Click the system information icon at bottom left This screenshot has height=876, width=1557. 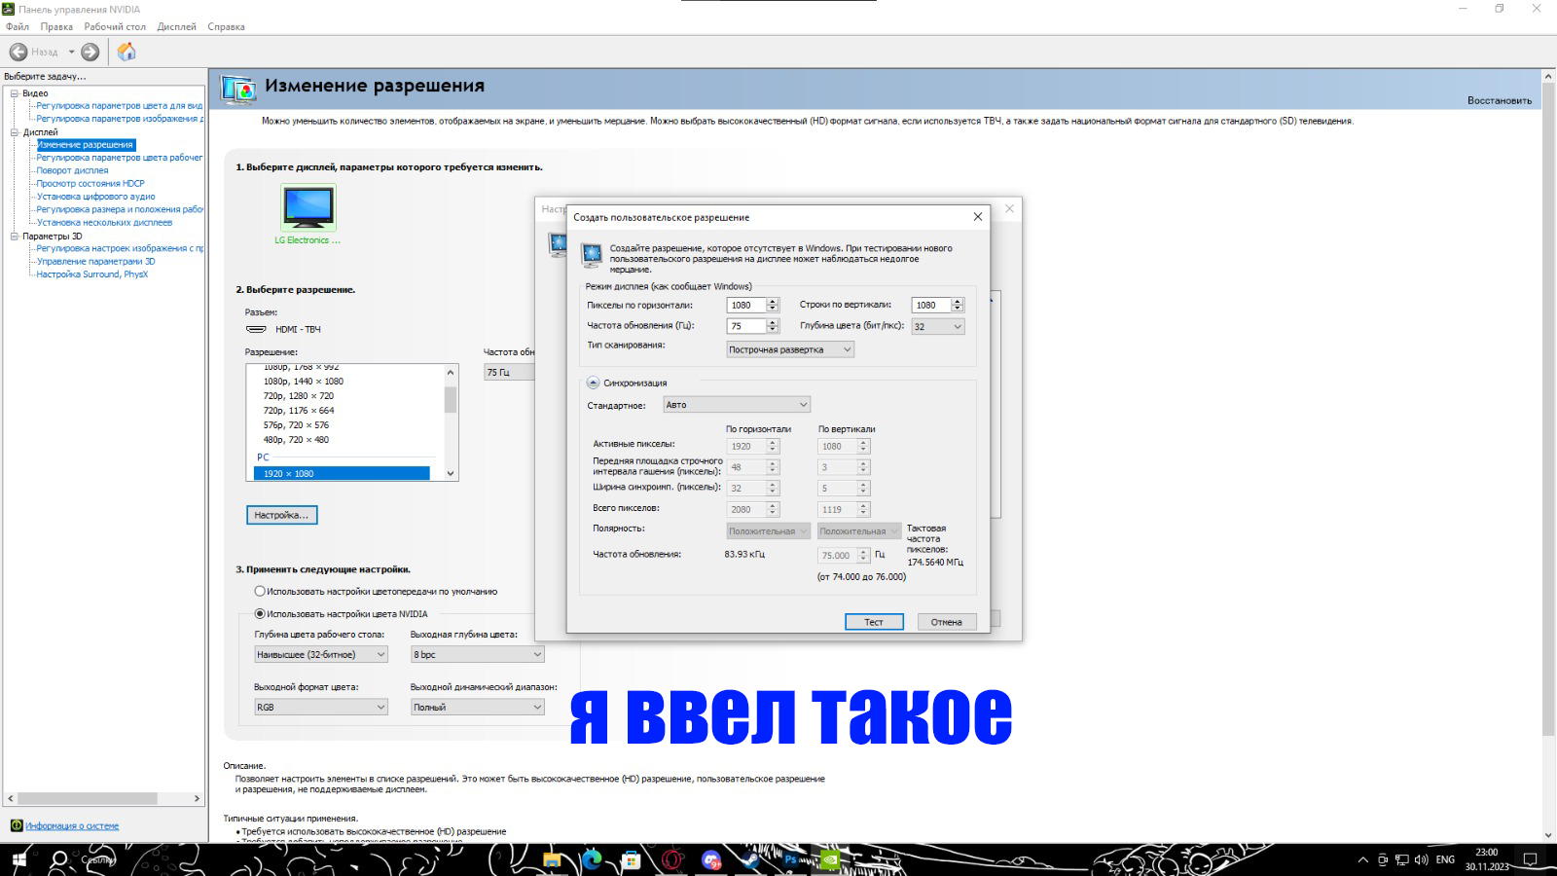(x=17, y=825)
